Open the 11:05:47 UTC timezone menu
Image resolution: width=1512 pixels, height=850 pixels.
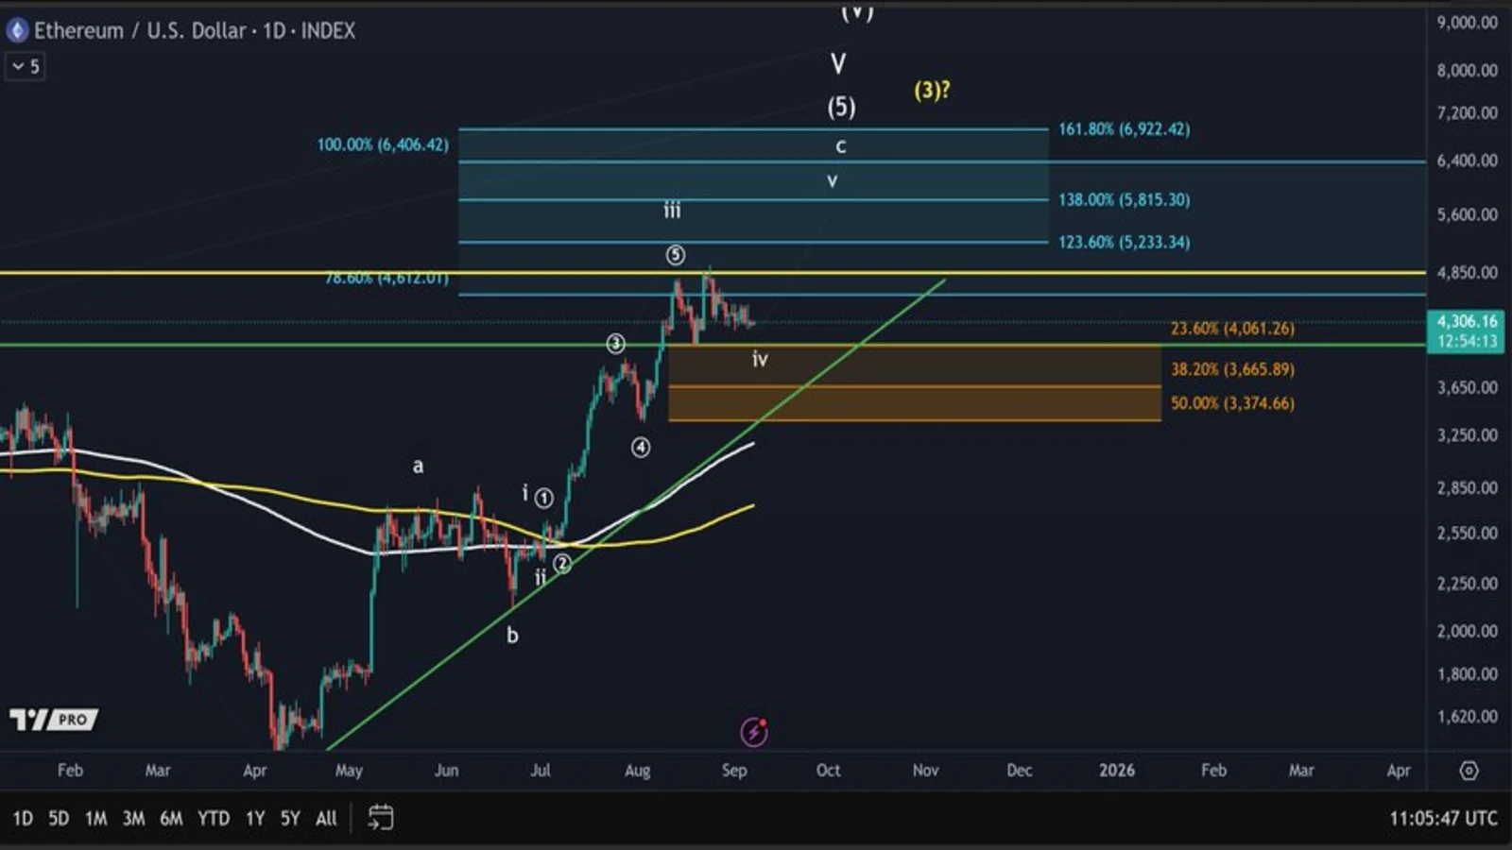(x=1443, y=818)
